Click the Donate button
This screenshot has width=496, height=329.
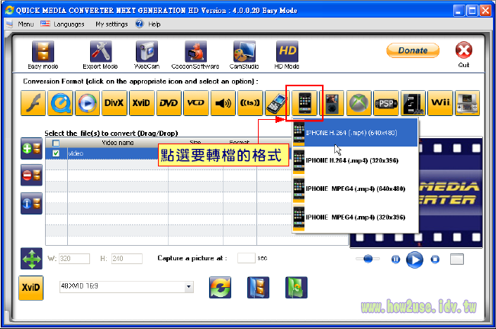click(x=413, y=50)
